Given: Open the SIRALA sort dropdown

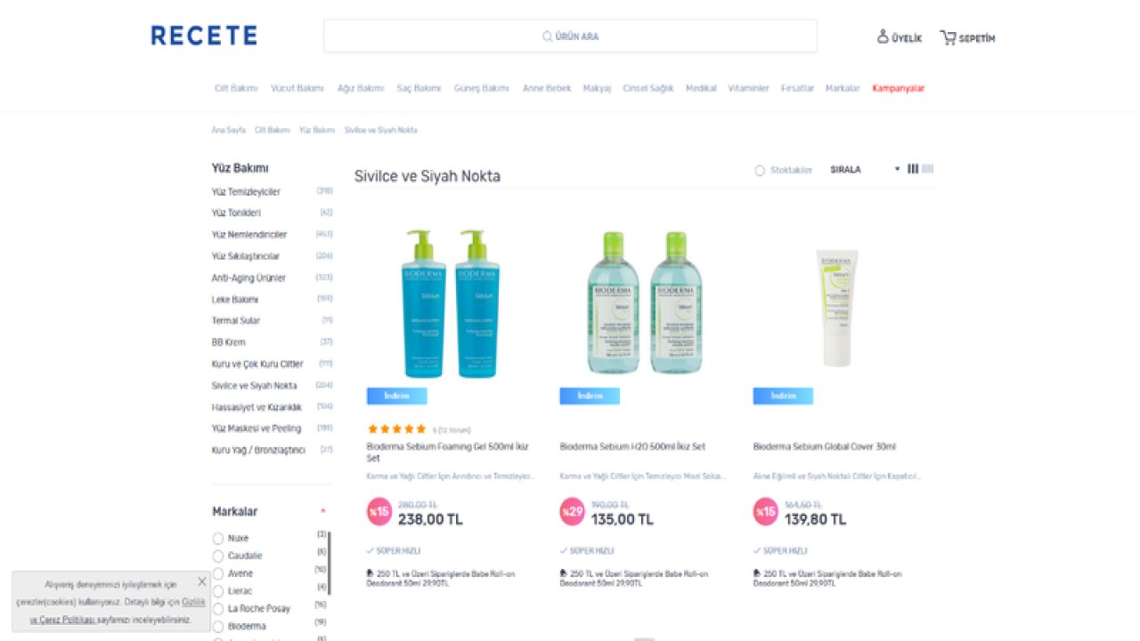Looking at the screenshot, I should coord(864,169).
